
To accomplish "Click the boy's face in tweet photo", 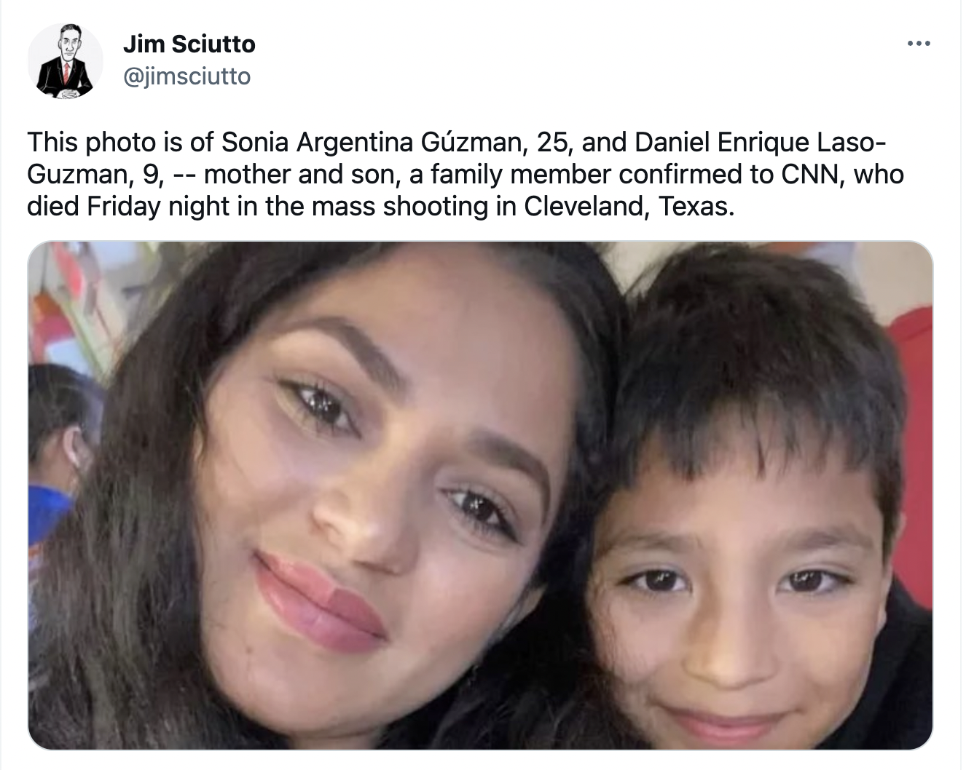I will tap(743, 604).
